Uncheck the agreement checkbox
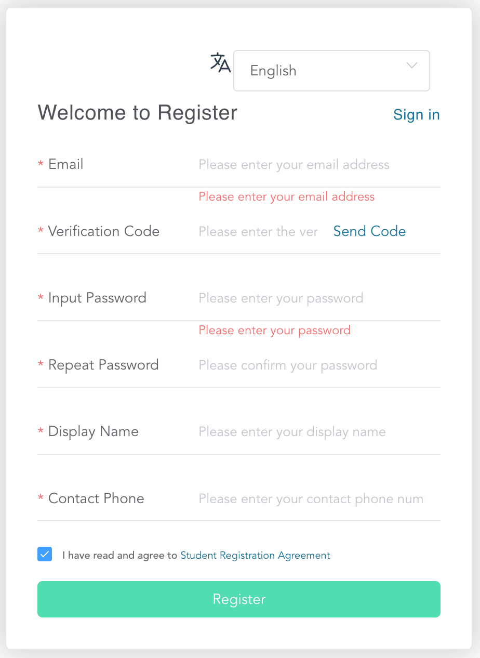Screen dimensions: 480x658 45,554
